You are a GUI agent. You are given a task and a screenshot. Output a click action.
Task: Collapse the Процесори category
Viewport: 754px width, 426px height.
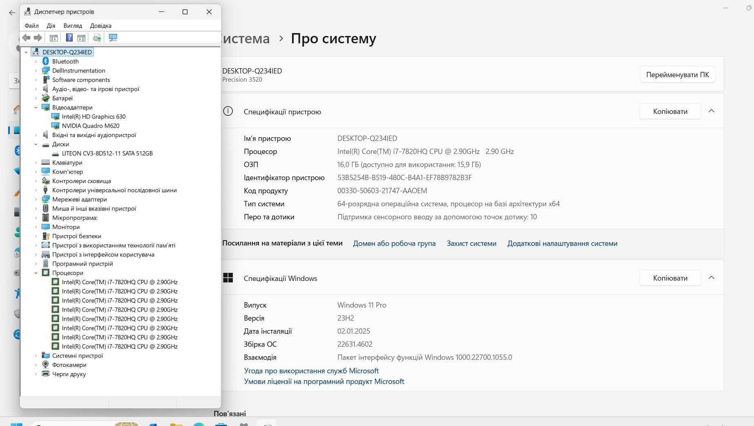click(36, 273)
